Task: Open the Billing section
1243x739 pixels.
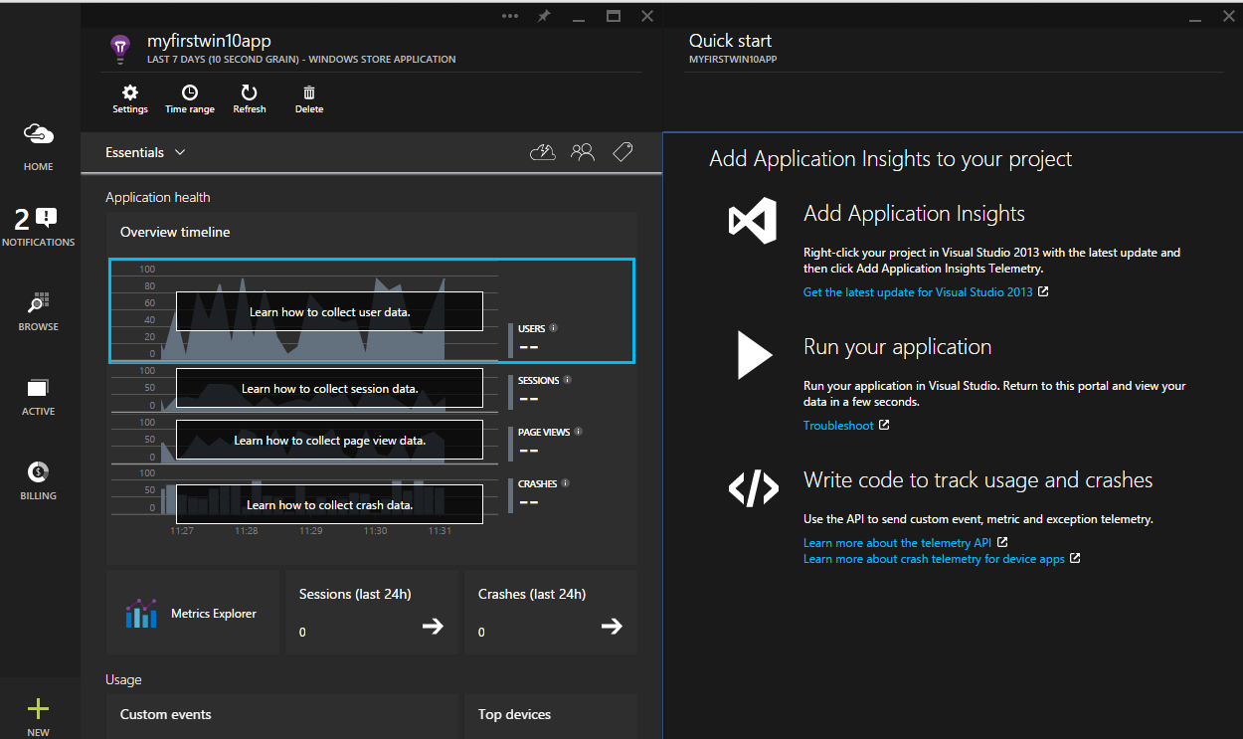Action: tap(39, 480)
